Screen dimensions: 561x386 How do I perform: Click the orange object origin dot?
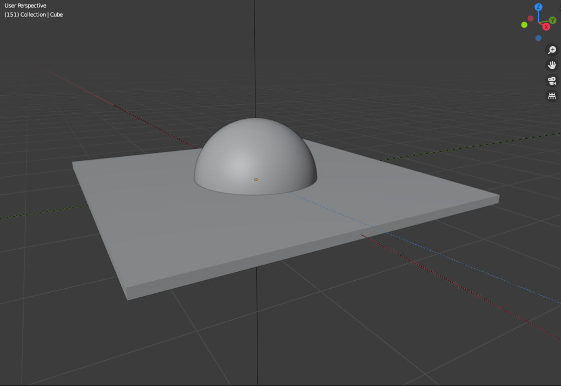point(256,180)
